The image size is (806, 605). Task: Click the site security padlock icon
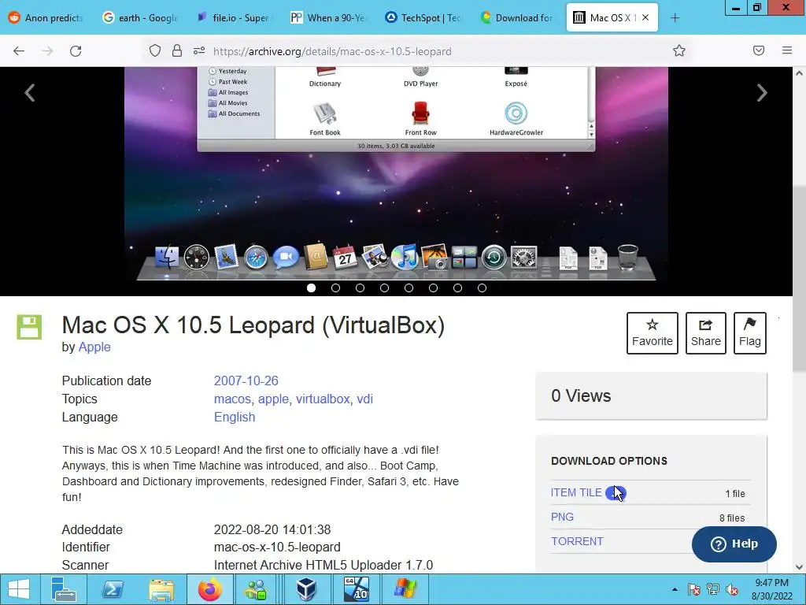(177, 50)
